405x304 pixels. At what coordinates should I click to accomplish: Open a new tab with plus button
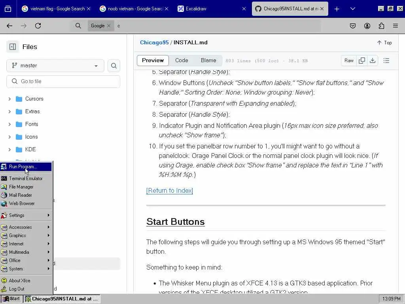point(337,9)
